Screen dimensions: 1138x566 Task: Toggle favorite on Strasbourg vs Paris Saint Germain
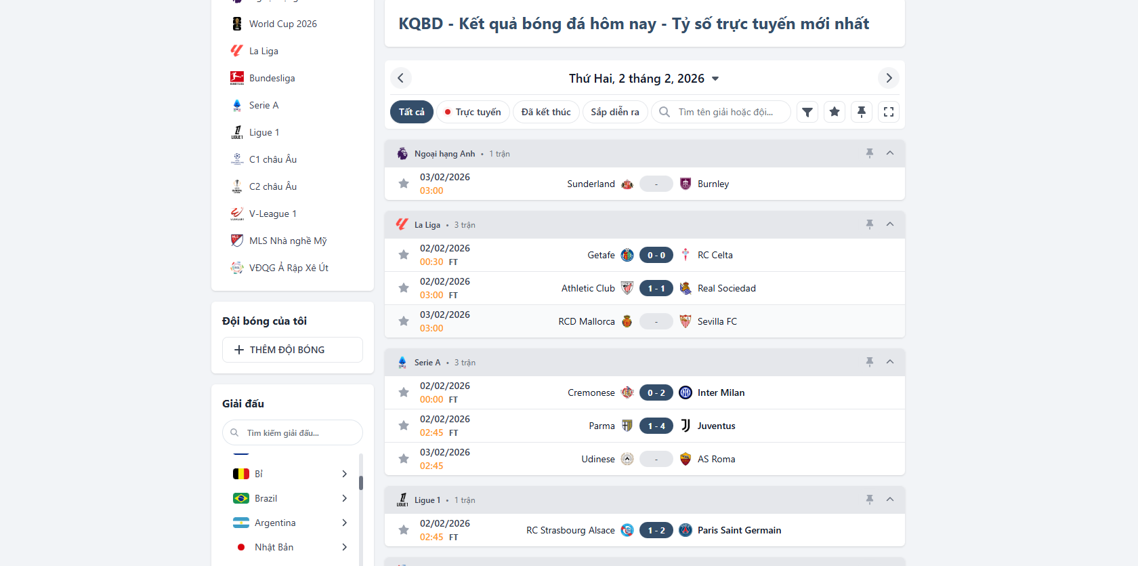pyautogui.click(x=404, y=530)
